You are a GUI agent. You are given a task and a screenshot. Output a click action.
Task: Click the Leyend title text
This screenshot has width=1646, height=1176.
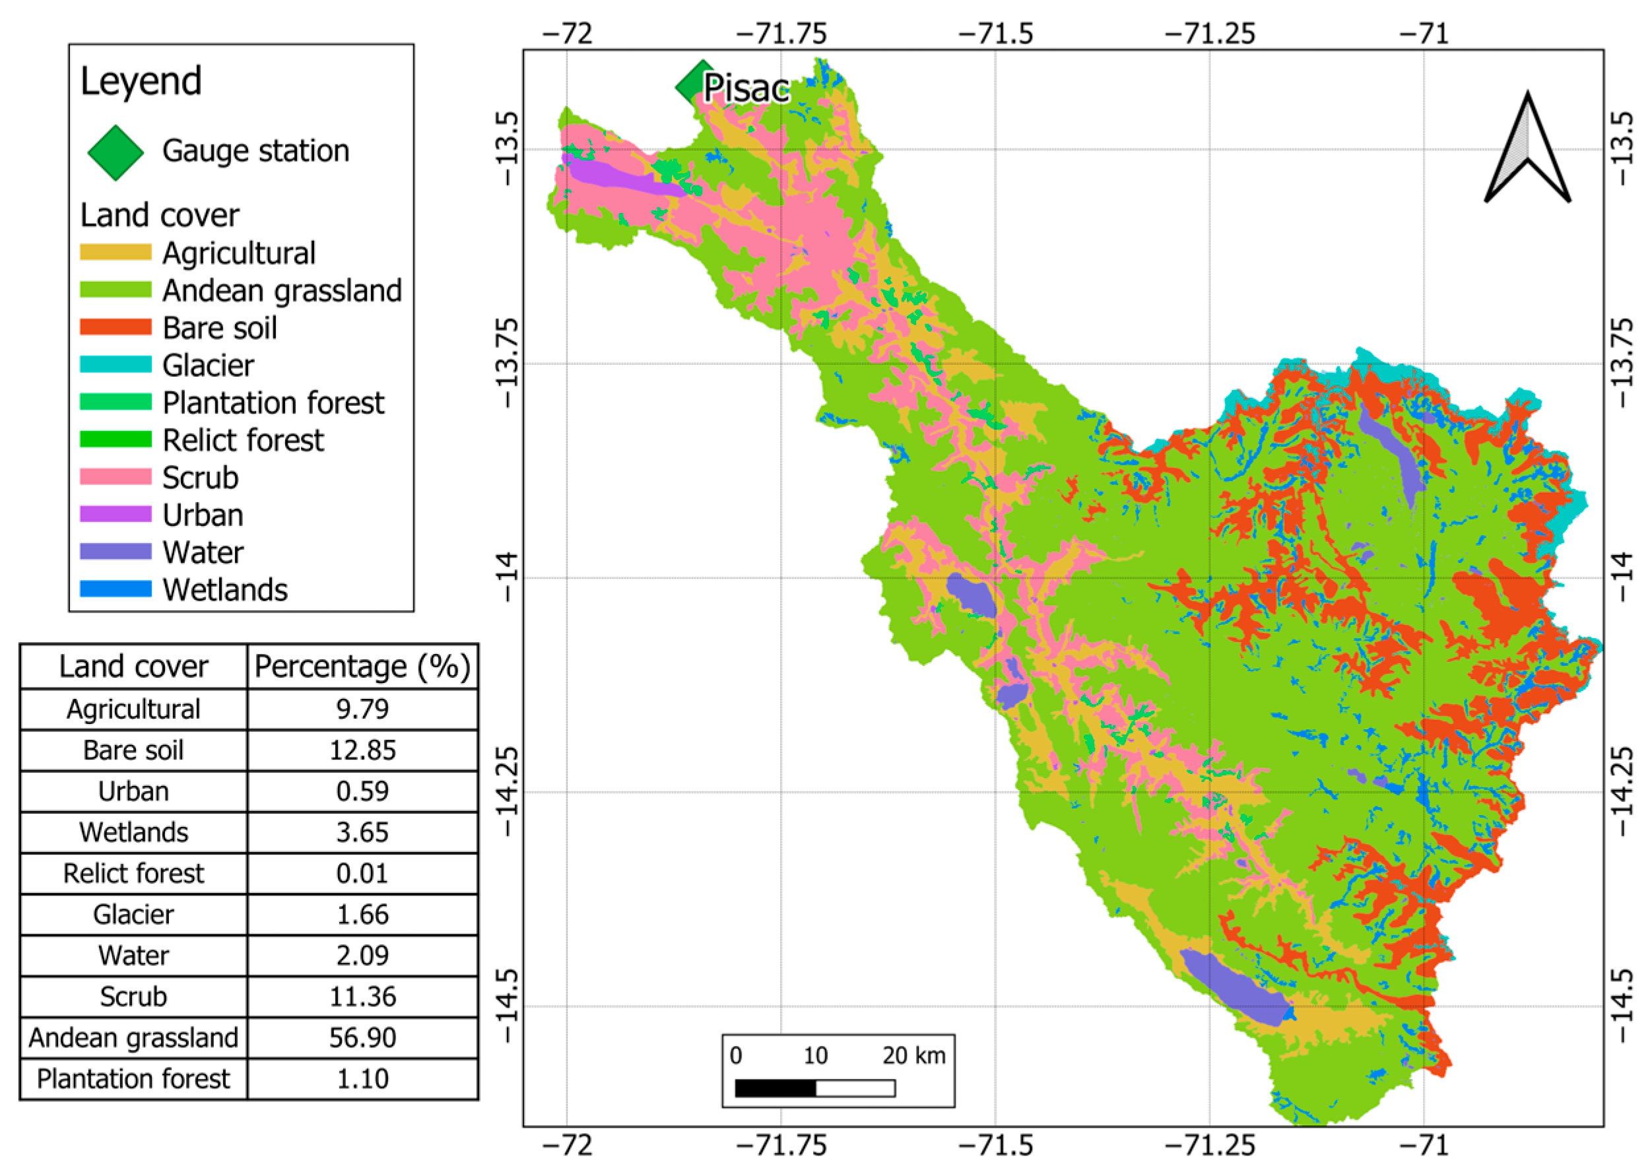141,81
